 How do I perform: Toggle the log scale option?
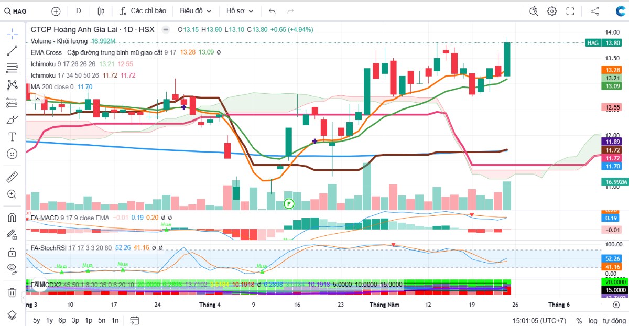592,320
